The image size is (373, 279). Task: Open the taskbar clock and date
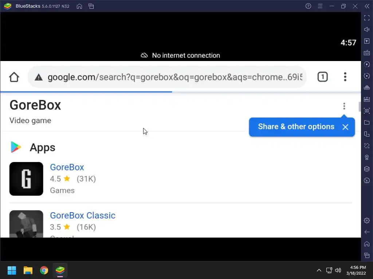(x=357, y=270)
